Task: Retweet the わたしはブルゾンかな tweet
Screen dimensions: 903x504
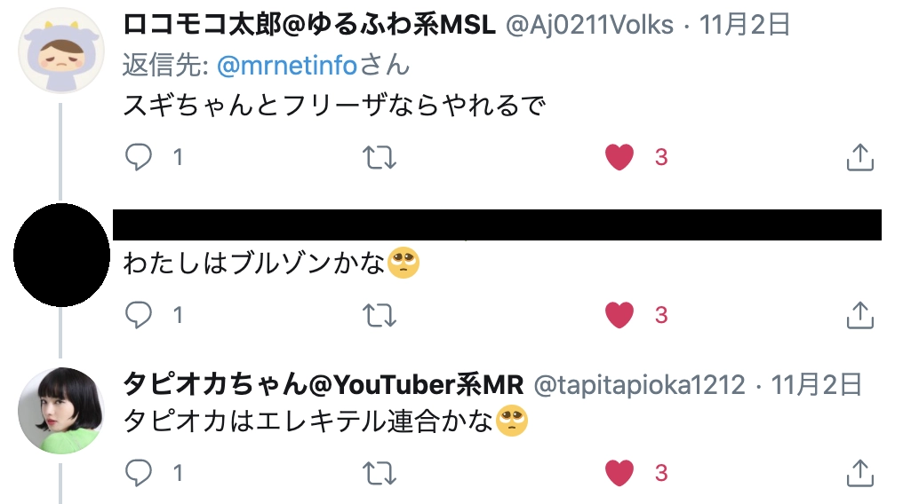Action: point(380,315)
